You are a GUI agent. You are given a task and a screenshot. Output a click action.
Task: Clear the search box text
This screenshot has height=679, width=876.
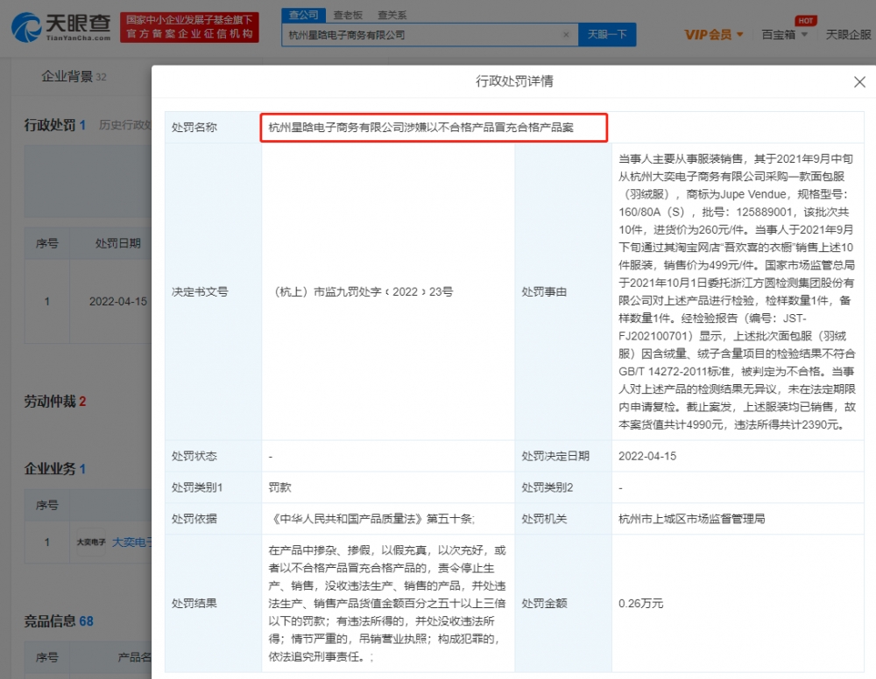(x=566, y=35)
